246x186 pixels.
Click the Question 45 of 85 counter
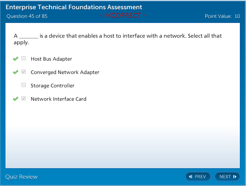[x=27, y=16]
